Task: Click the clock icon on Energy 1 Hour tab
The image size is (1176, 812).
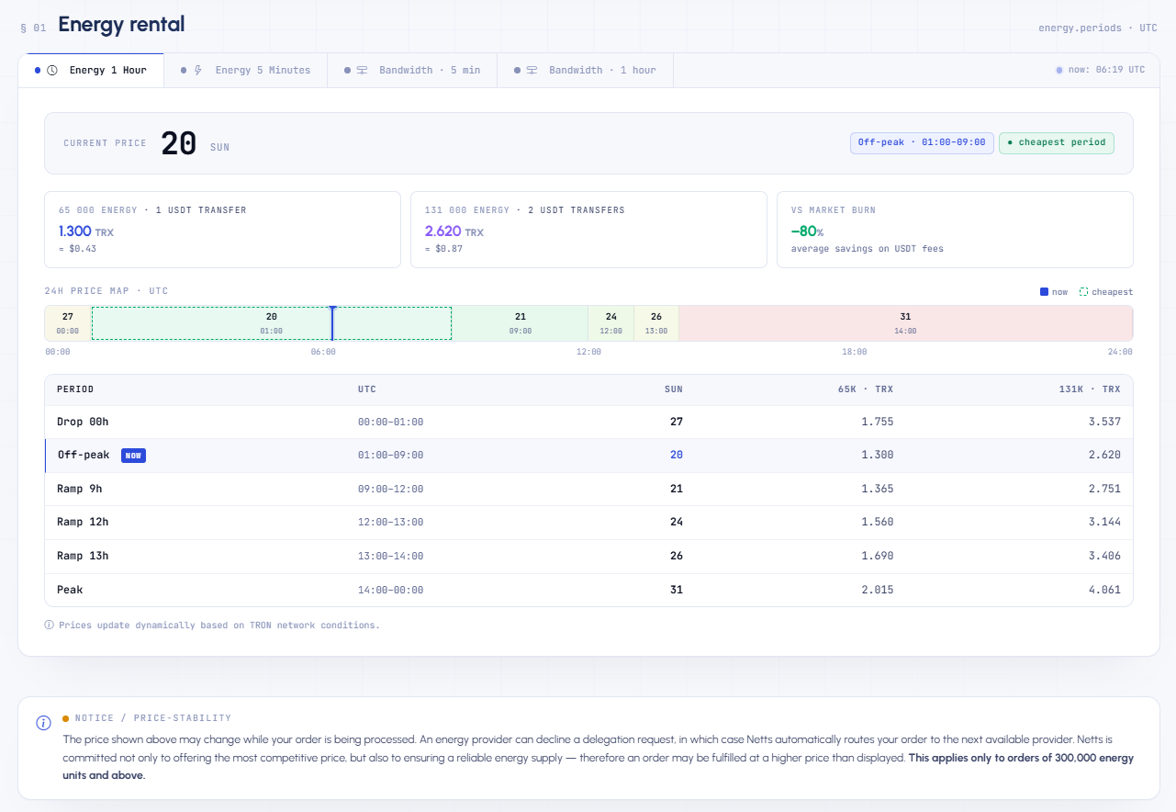Action: coord(52,70)
